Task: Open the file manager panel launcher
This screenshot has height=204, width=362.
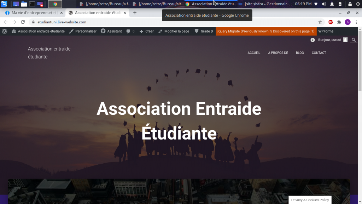Action: (x=24, y=4)
